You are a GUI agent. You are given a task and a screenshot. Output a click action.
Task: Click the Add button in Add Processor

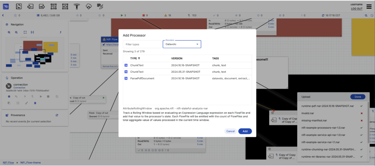(245, 131)
